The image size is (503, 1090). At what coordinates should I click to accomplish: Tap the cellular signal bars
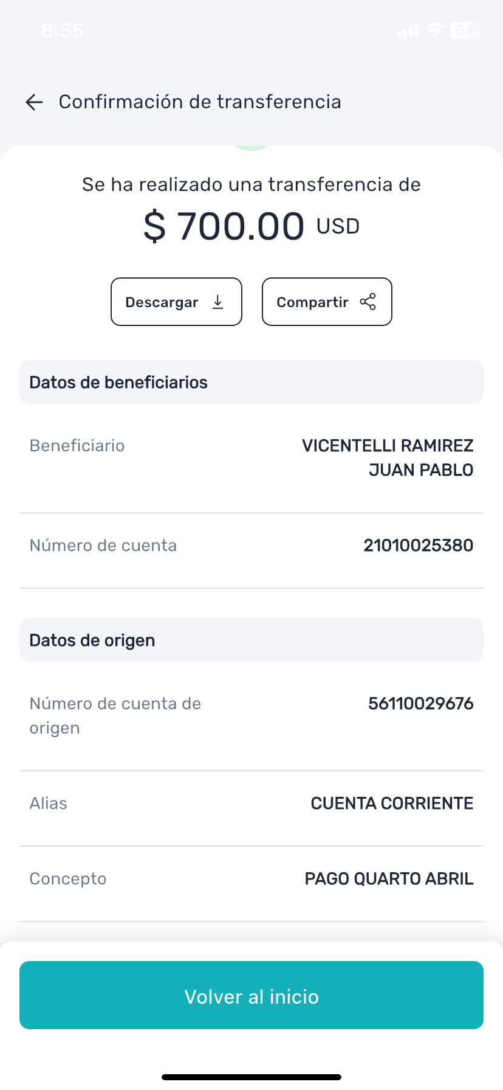408,30
